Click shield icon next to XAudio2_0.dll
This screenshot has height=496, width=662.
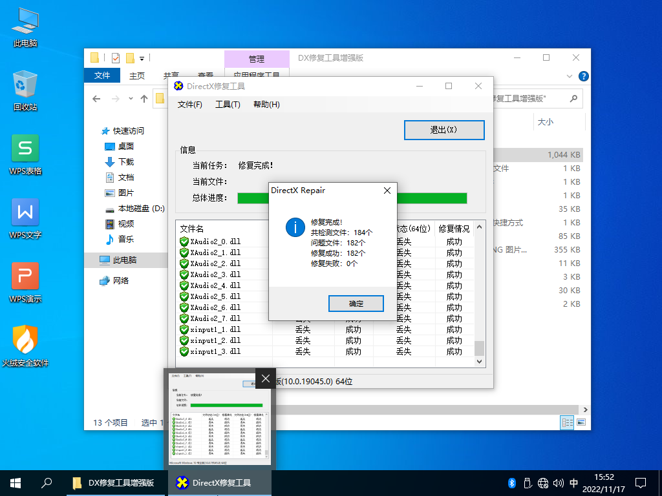[184, 242]
